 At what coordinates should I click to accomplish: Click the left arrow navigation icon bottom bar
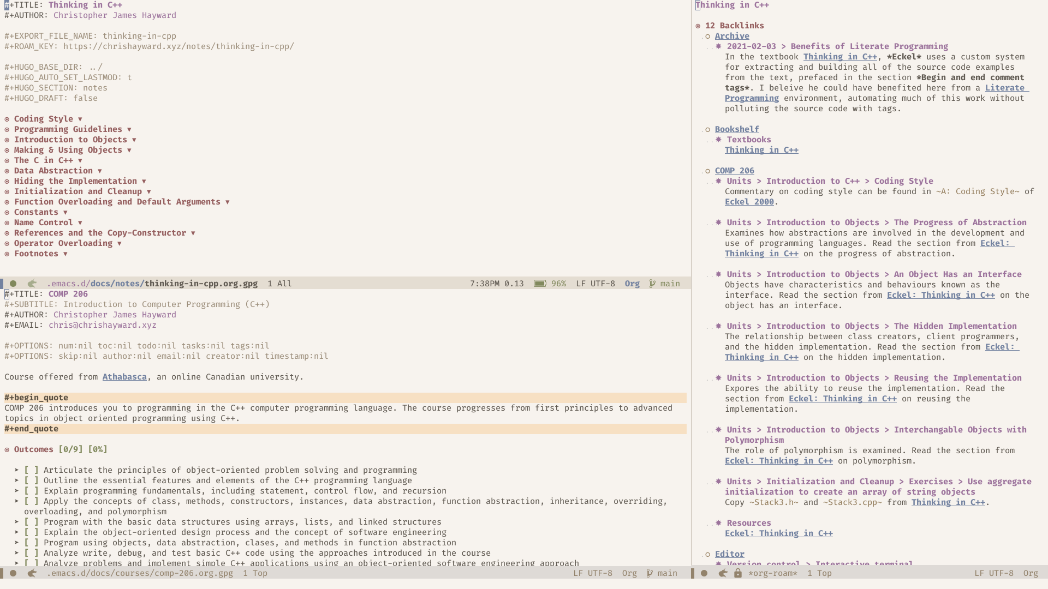(32, 573)
